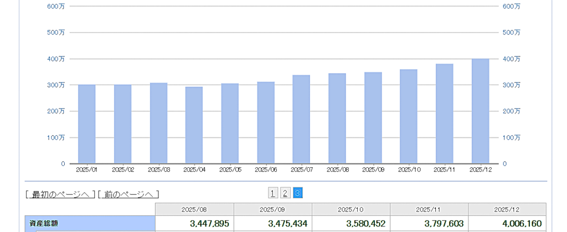Select the 3,580,452 value cell
The width and height of the screenshot is (567, 232).
351,224
